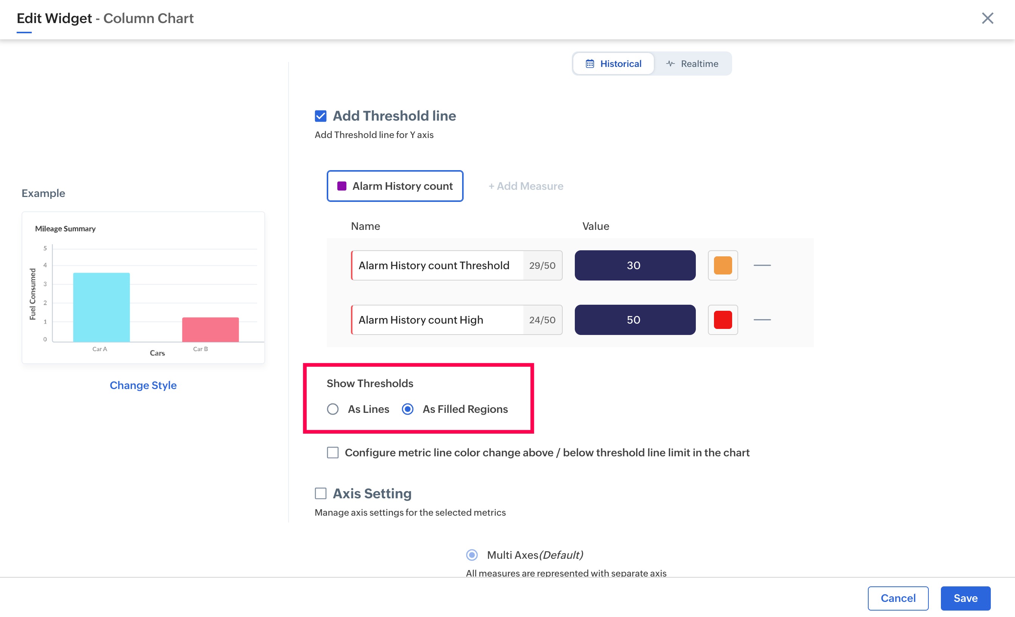Screen dimensions: 1015x617
Task: Open the Change Style link
Action: [x=143, y=385]
